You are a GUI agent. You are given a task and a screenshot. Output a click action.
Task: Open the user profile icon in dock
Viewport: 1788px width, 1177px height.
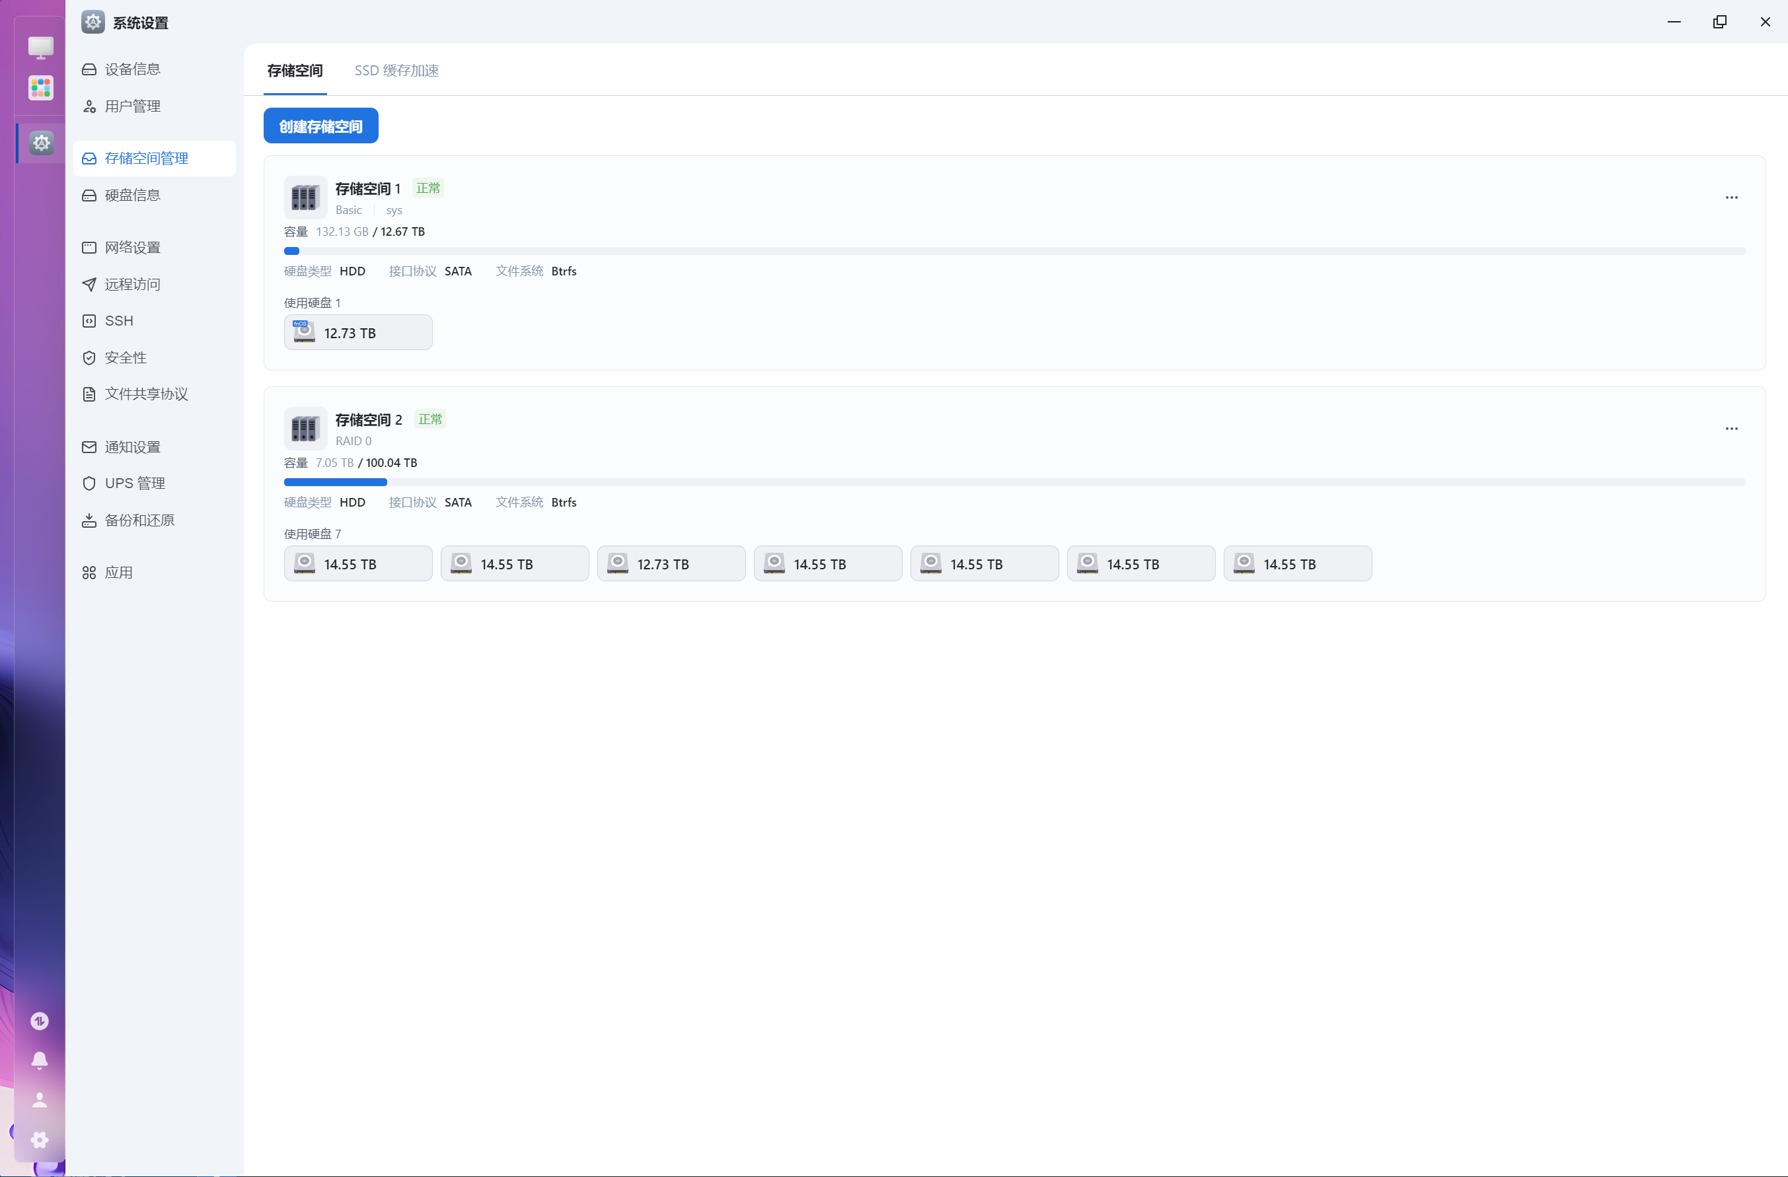point(40,1100)
